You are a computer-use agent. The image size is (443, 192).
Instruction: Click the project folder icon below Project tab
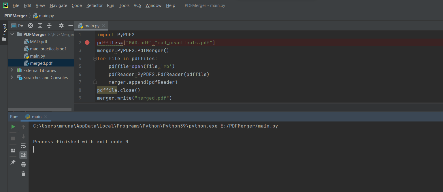pos(4,39)
